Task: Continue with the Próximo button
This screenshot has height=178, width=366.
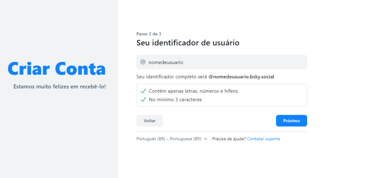Action: point(291,121)
